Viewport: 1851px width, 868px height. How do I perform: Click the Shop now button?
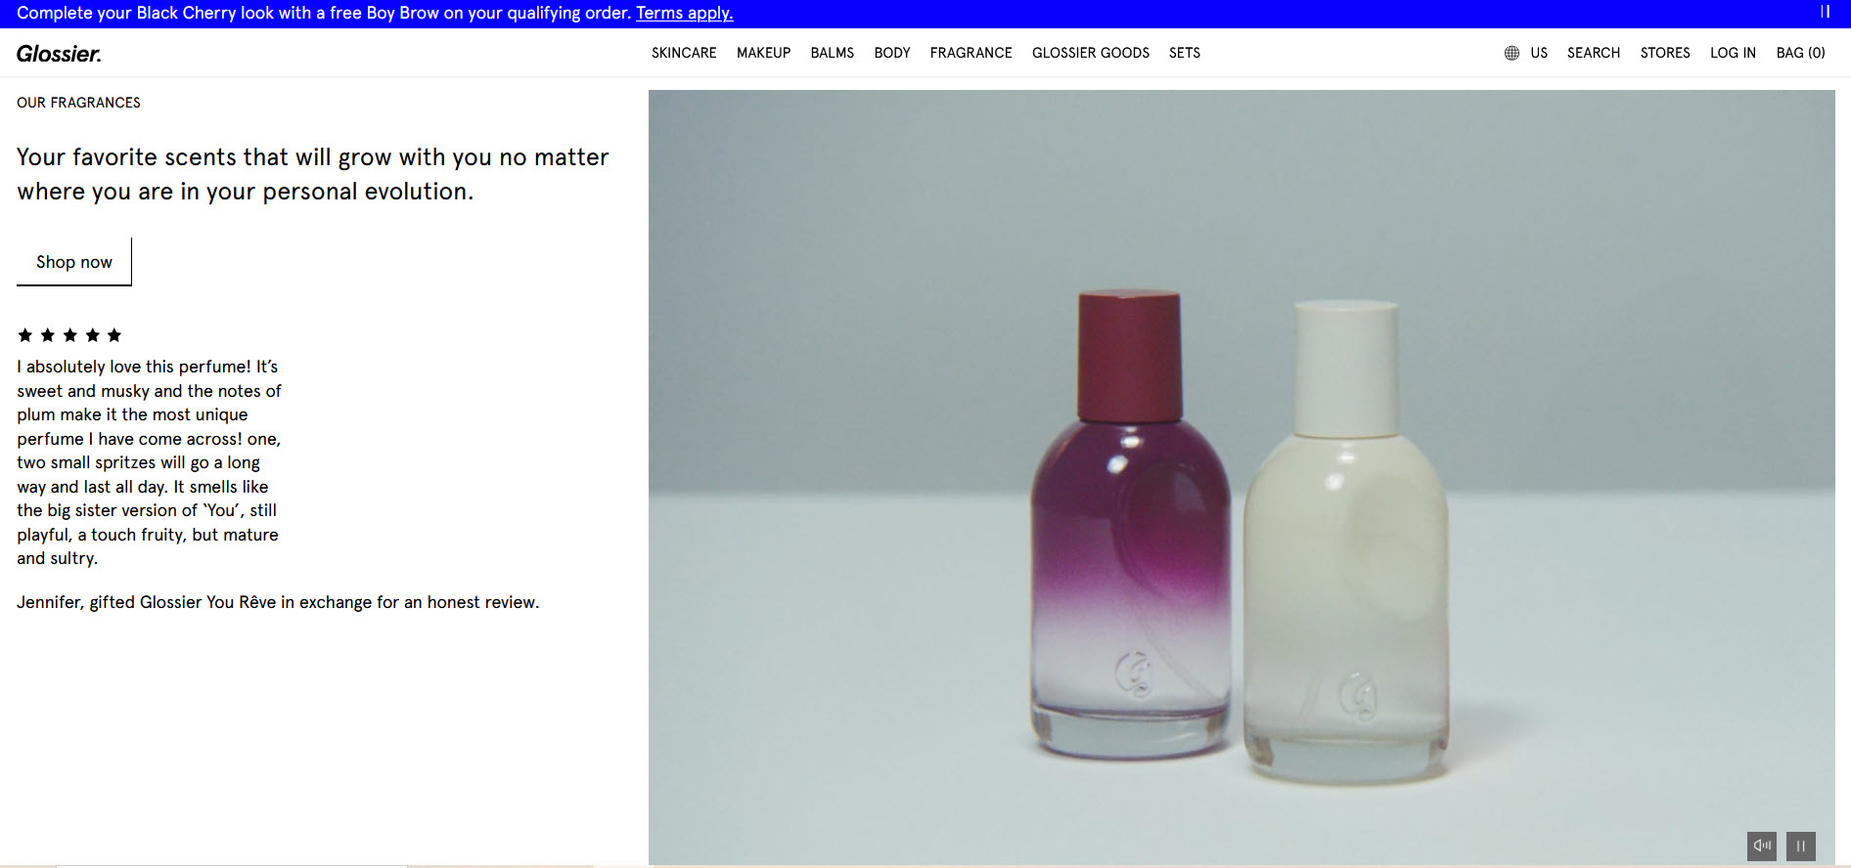(x=74, y=262)
